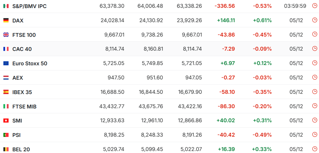The height and width of the screenshot is (153, 319).
Task: Click the Netherlands flag beside AEX
Action: click(6, 78)
